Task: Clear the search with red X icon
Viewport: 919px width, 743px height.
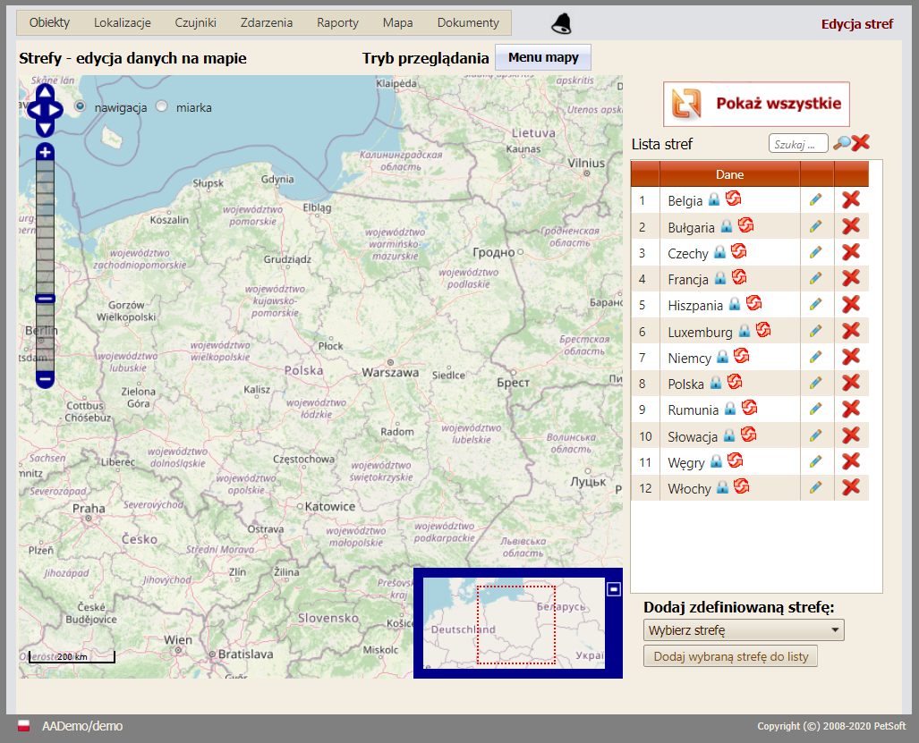Action: click(x=861, y=143)
